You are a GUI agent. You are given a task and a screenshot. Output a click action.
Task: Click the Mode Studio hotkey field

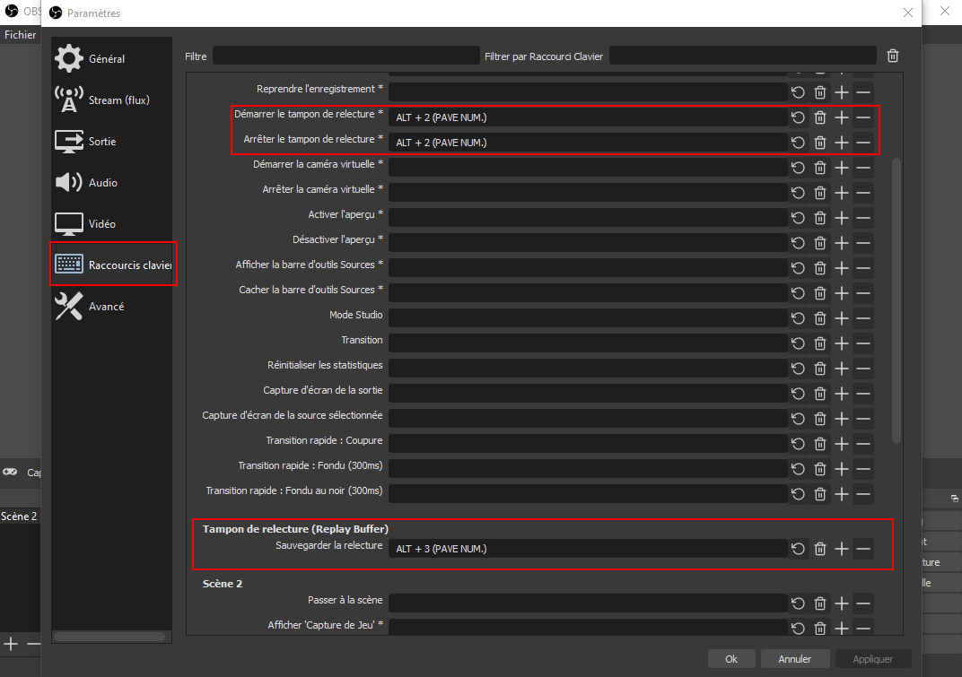(x=588, y=318)
